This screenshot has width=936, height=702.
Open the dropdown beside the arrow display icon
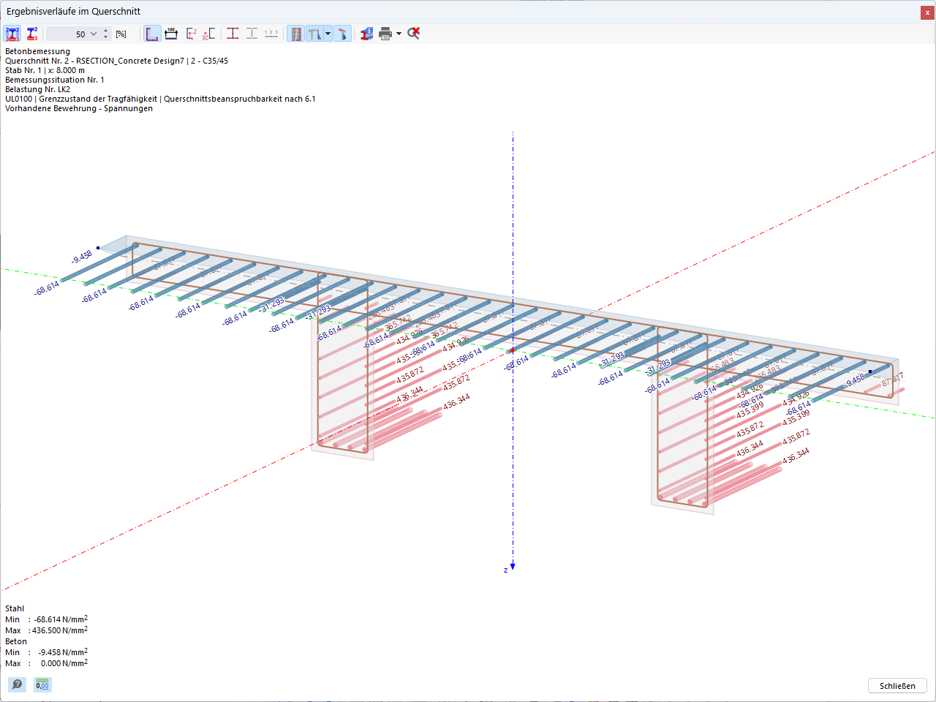point(326,34)
